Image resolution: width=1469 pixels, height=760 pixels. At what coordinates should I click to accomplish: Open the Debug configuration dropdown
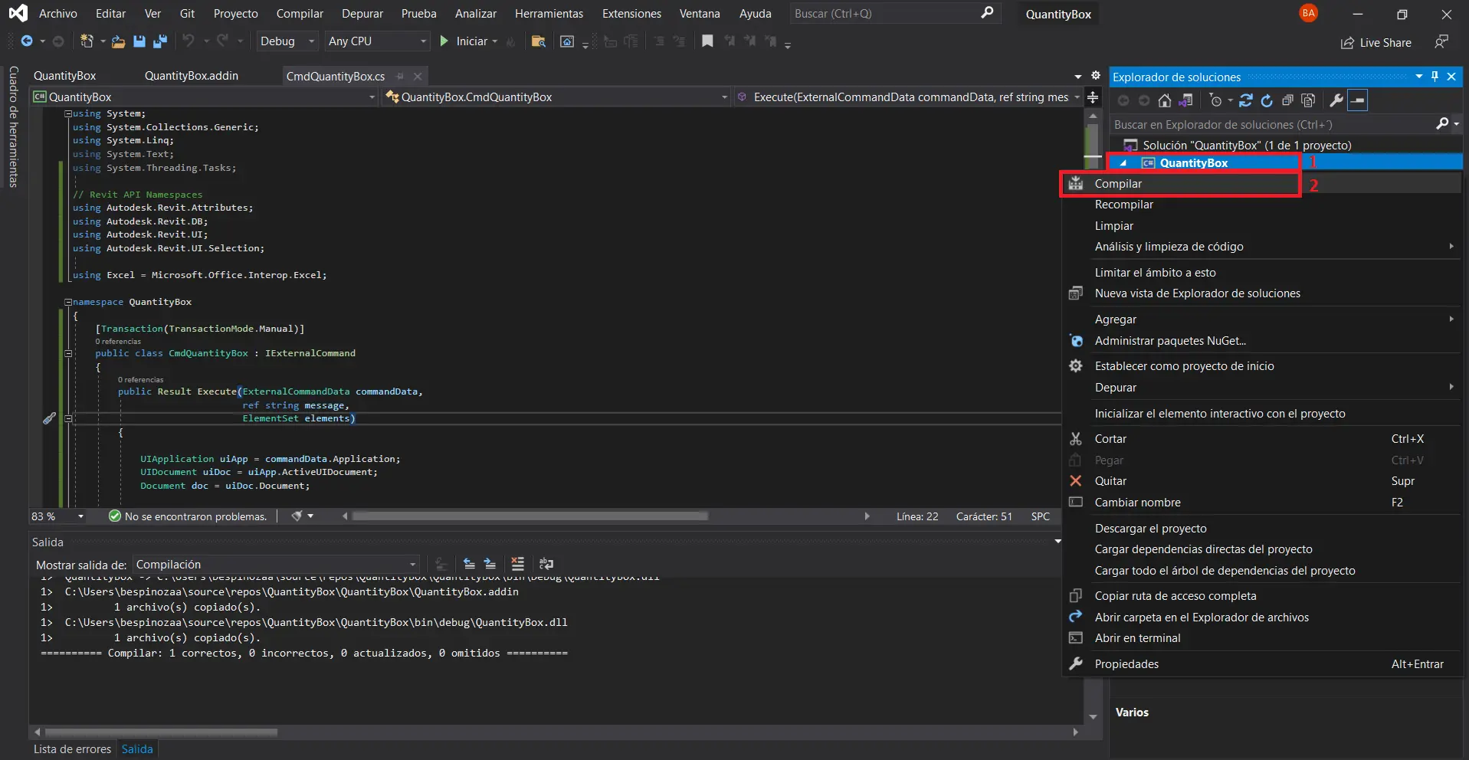click(288, 41)
